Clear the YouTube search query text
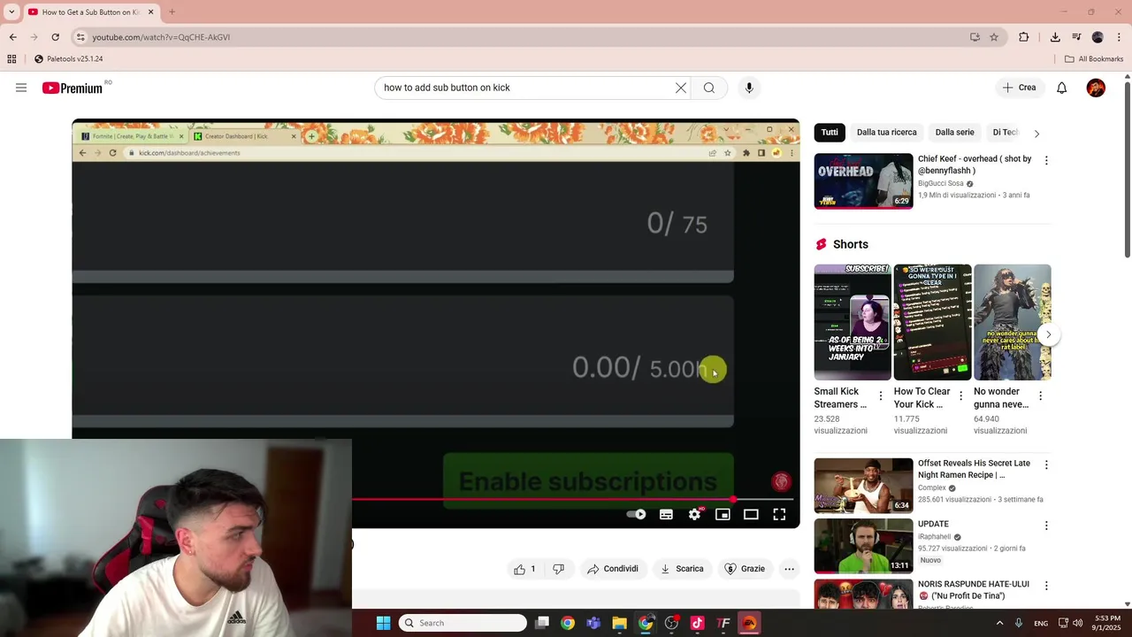 pos(681,88)
